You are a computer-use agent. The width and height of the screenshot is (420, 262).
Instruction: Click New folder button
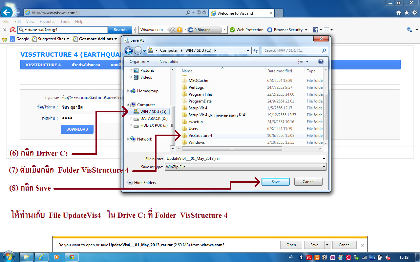tap(169, 62)
